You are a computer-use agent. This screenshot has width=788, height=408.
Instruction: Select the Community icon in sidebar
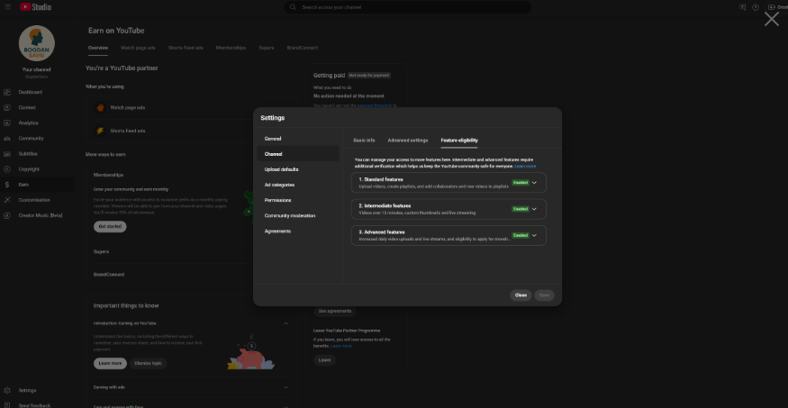pyautogui.click(x=7, y=138)
